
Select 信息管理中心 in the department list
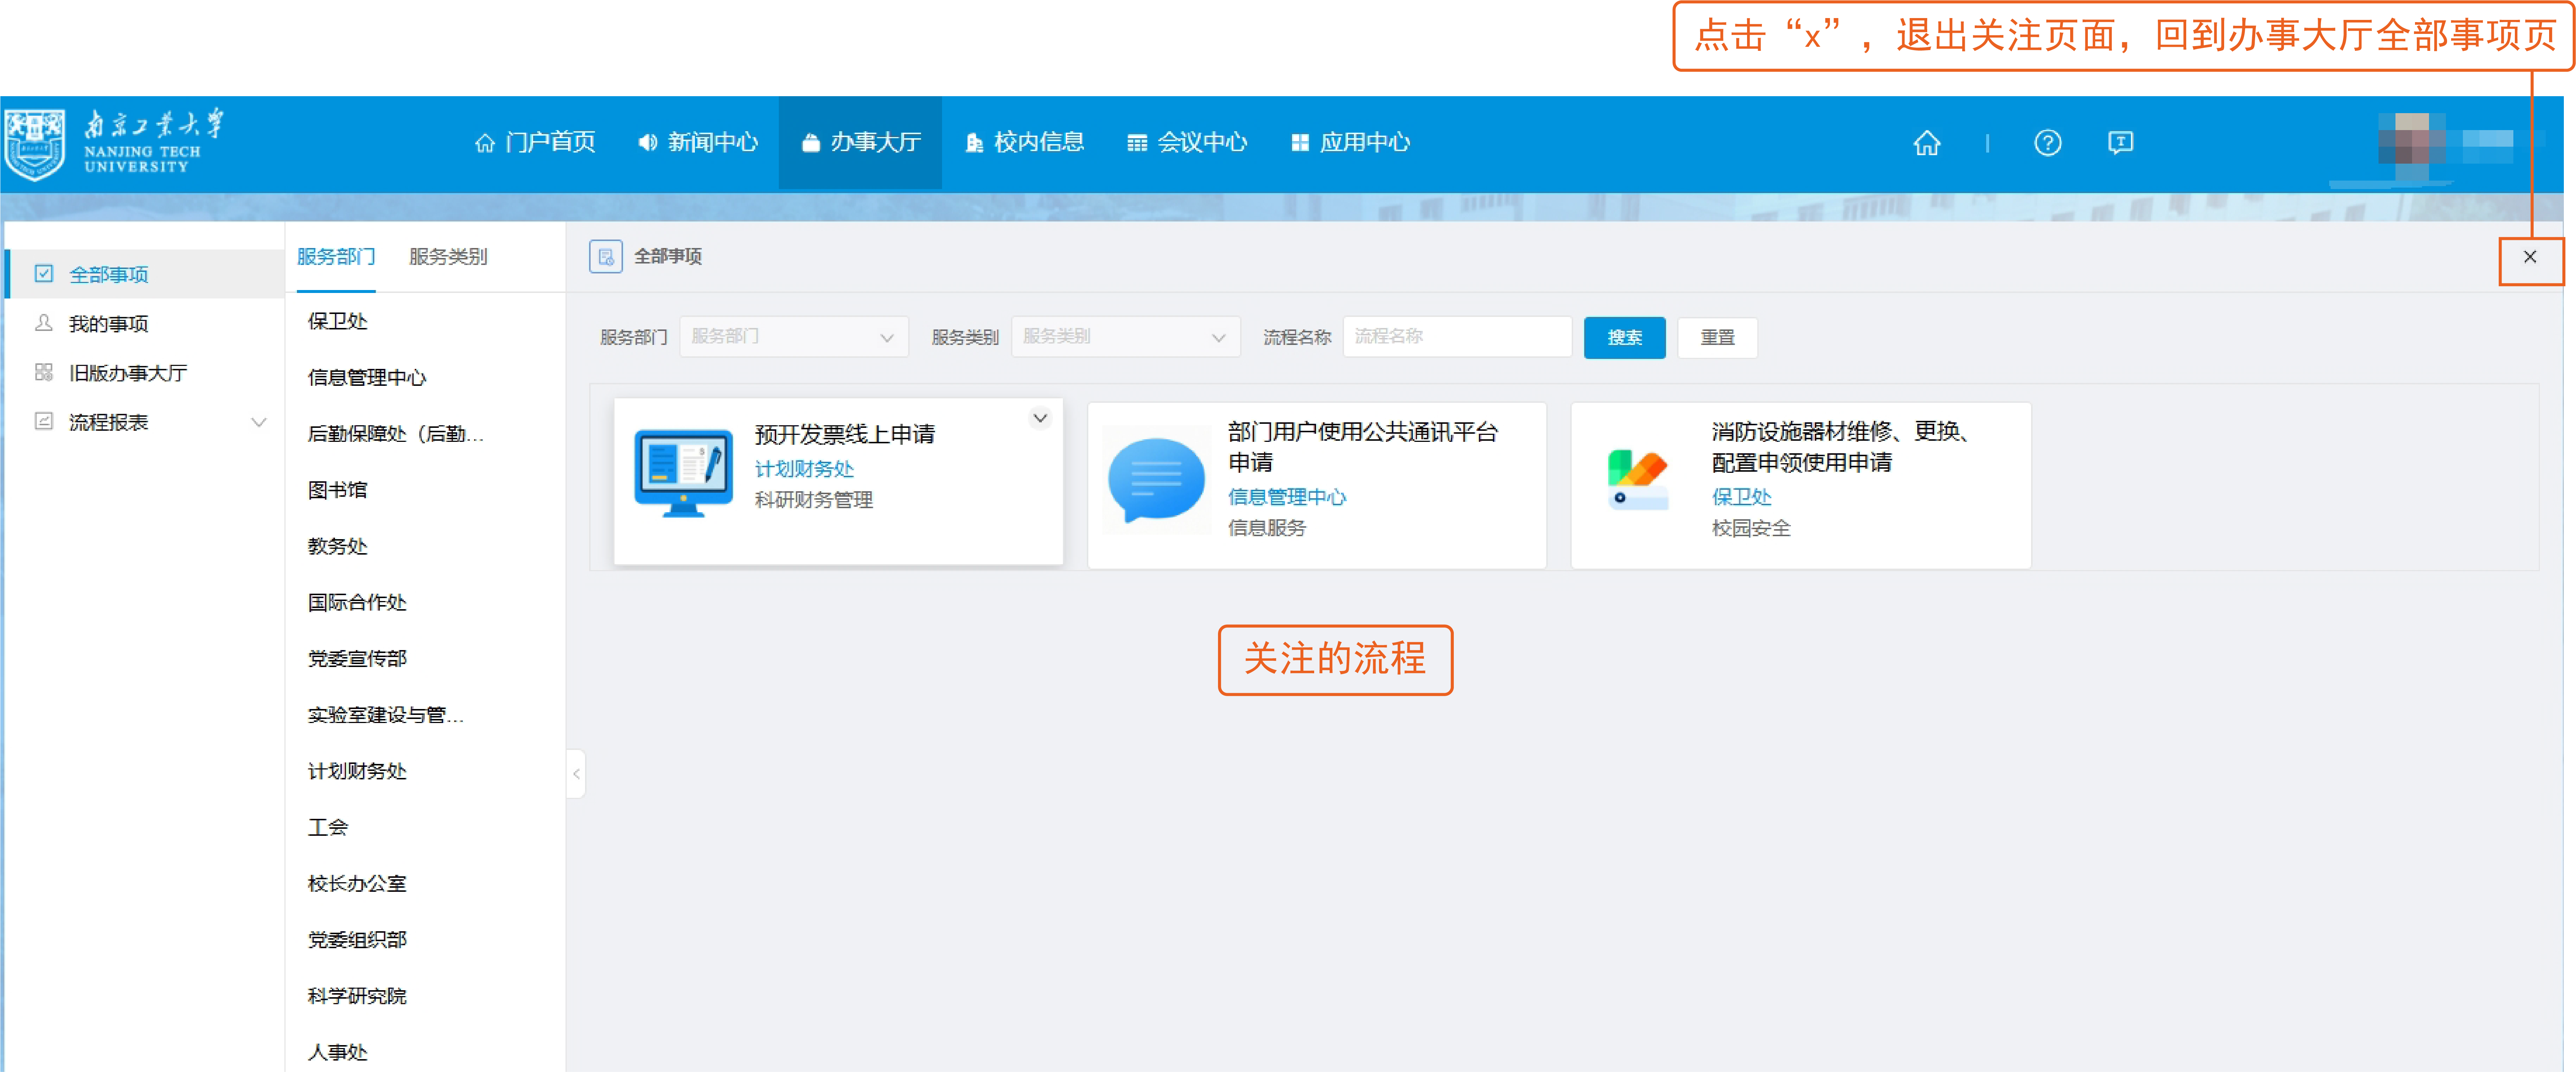pos(367,378)
